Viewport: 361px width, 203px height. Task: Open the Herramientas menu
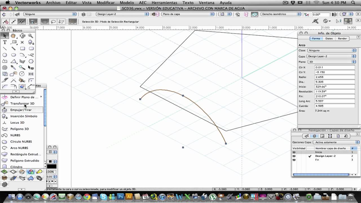tap(164, 3)
